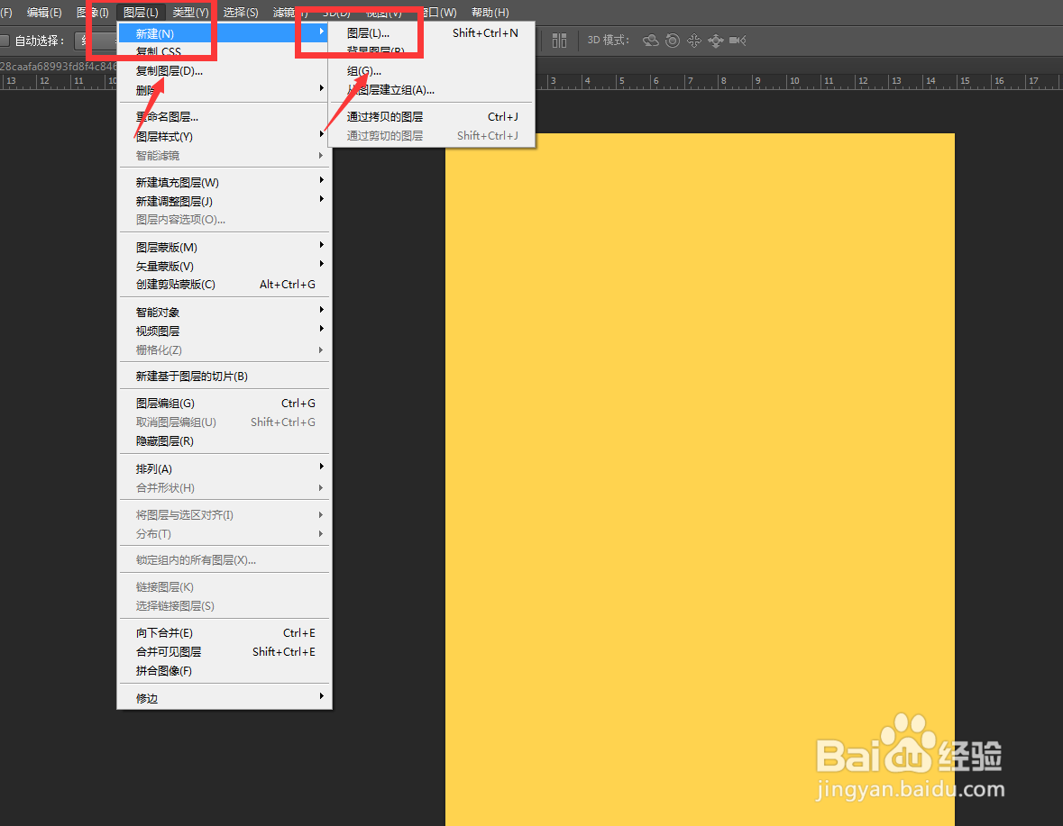Expand the 图层蒙版(M) submenu
1063x826 pixels.
click(x=224, y=247)
